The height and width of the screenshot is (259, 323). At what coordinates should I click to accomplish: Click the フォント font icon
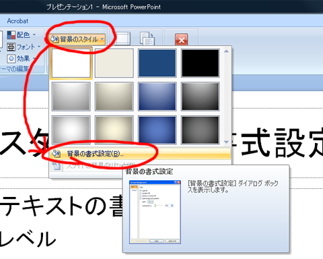[11, 47]
